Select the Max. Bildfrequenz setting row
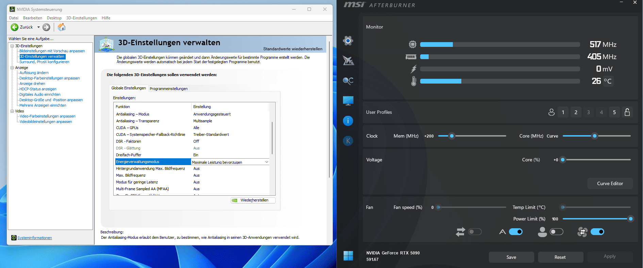The width and height of the screenshot is (643, 268). pyautogui.click(x=192, y=175)
